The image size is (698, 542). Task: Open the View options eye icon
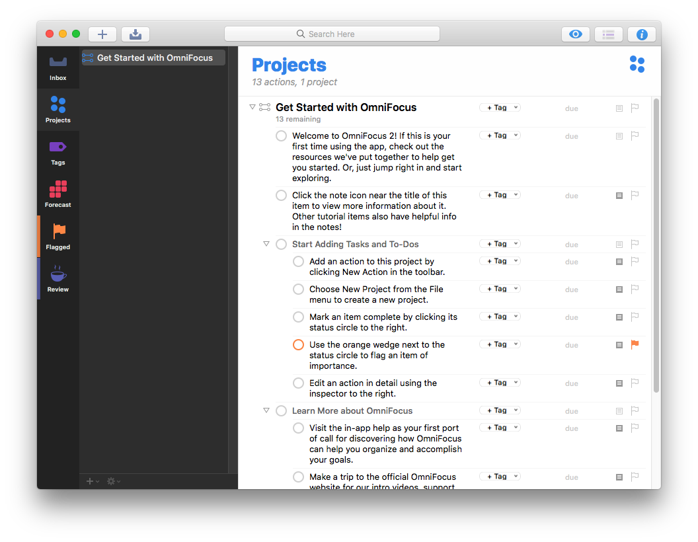pos(576,34)
